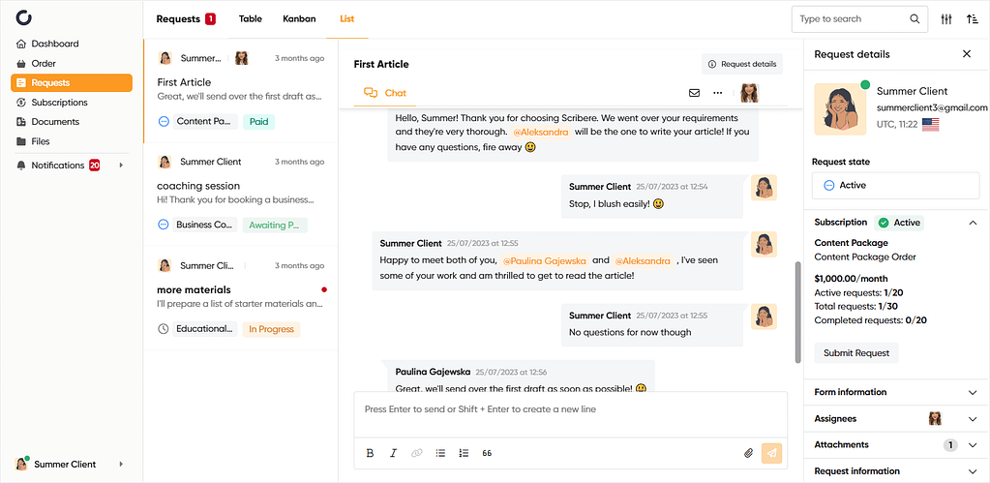Click the US flag icon
This screenshot has width=990, height=483.
[x=931, y=125]
